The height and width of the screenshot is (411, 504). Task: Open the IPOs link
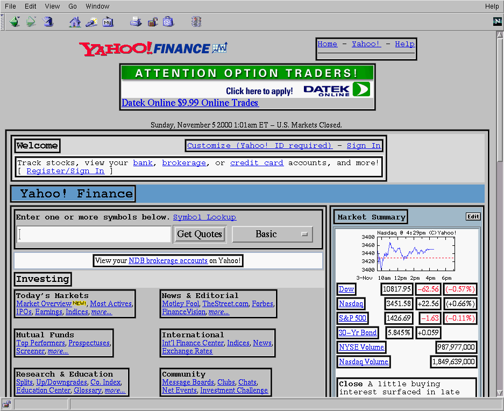click(24, 311)
